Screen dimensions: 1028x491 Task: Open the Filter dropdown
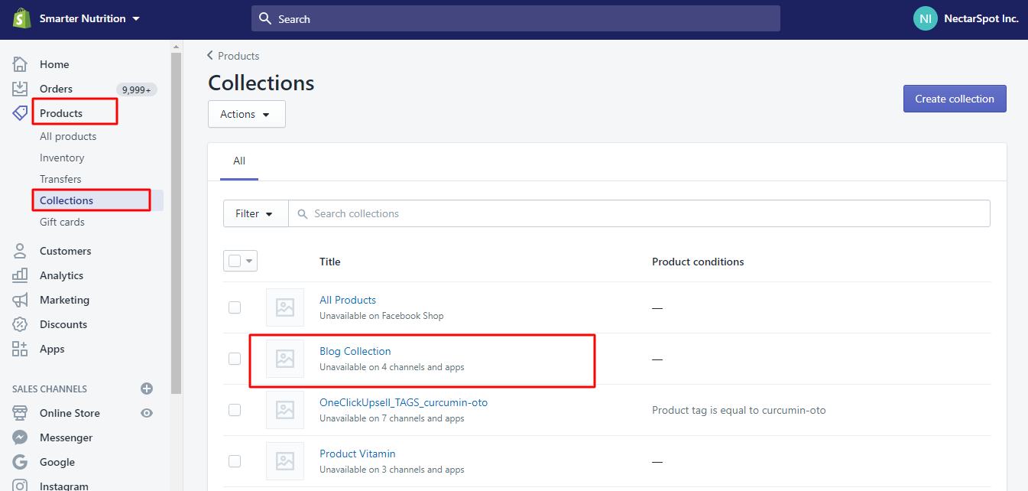[255, 213]
